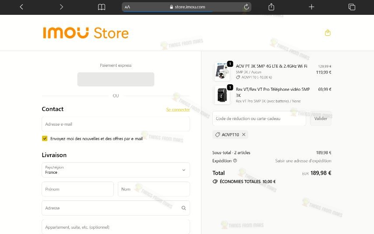This screenshot has width=374, height=234.
Task: Focus the Adresse input field
Action: click(x=116, y=208)
